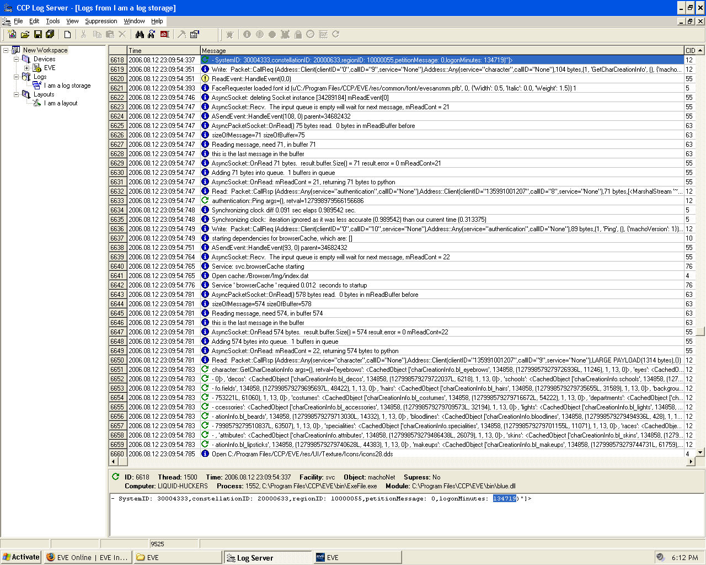This screenshot has height=565, width=706.
Task: Click the Find Next binoculars-with-arrow icon
Action: [x=151, y=34]
